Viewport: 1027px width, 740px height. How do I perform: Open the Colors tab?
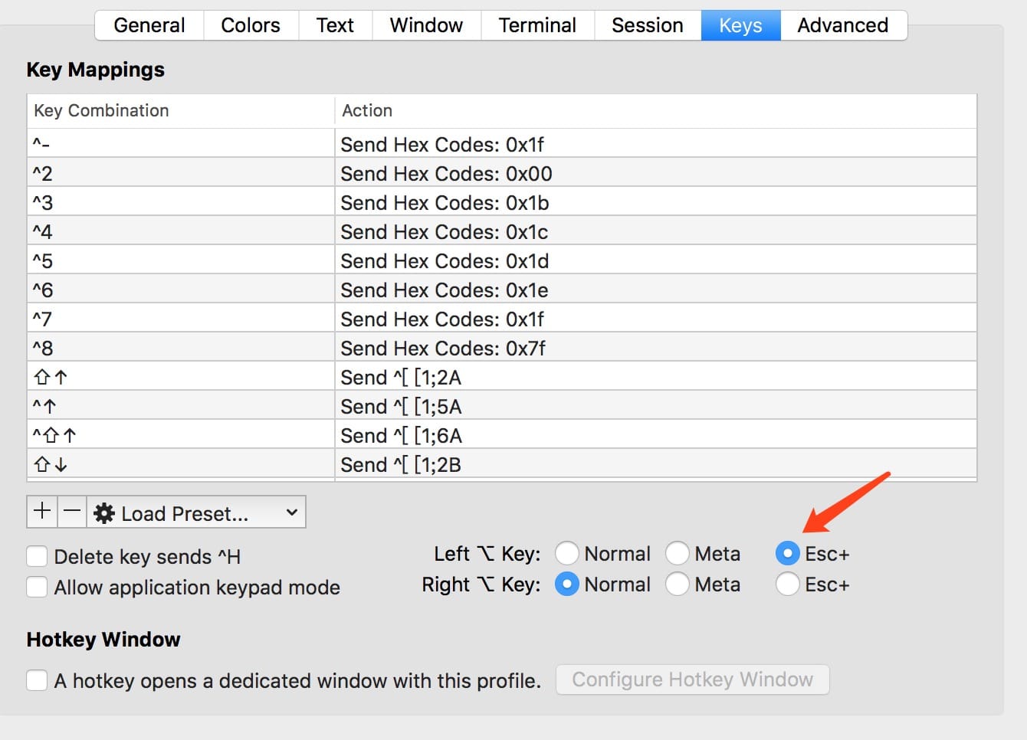pos(251,25)
